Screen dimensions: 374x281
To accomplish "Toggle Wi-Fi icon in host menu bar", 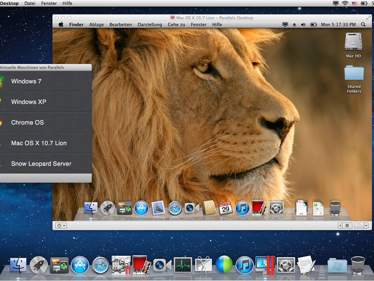I will [344, 3].
